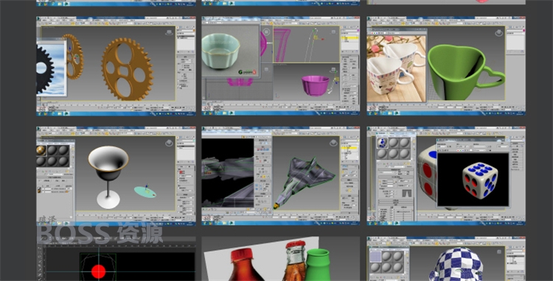Open the soda bottles render thumbnail
Screen dimensions: 553x281
281,258
